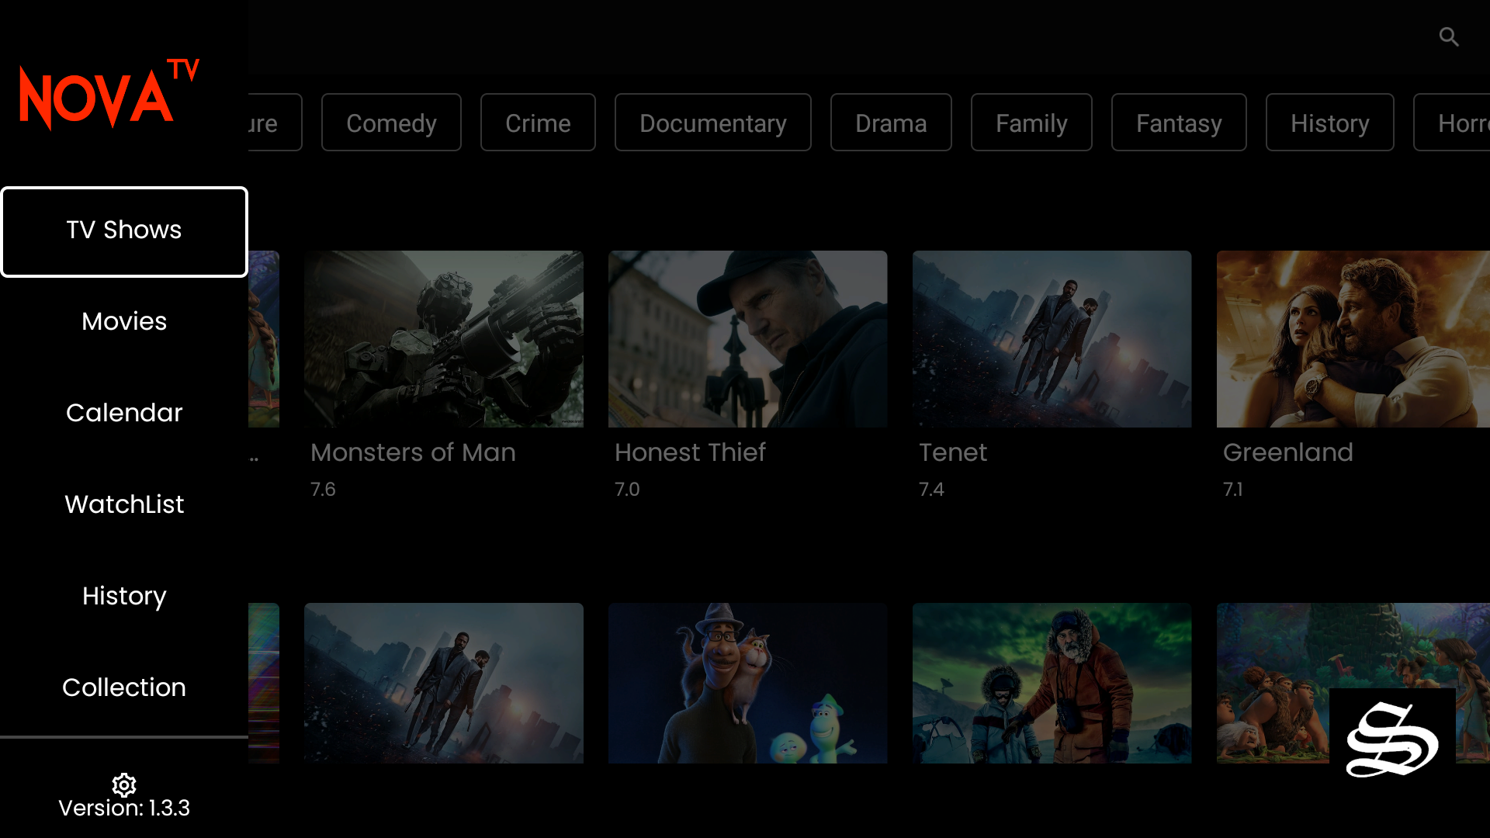Switch to the Movies section

pyautogui.click(x=124, y=321)
